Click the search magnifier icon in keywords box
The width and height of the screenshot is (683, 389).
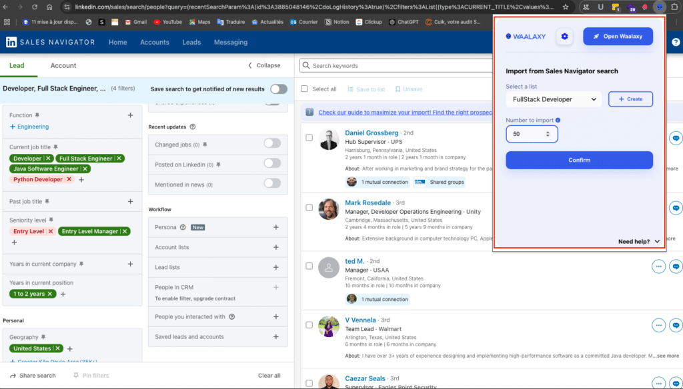pos(306,66)
